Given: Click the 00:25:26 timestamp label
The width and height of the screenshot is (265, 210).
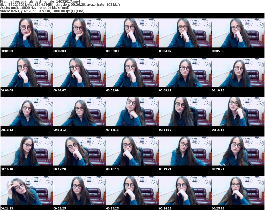Looking at the screenshot, I should click(x=218, y=208).
